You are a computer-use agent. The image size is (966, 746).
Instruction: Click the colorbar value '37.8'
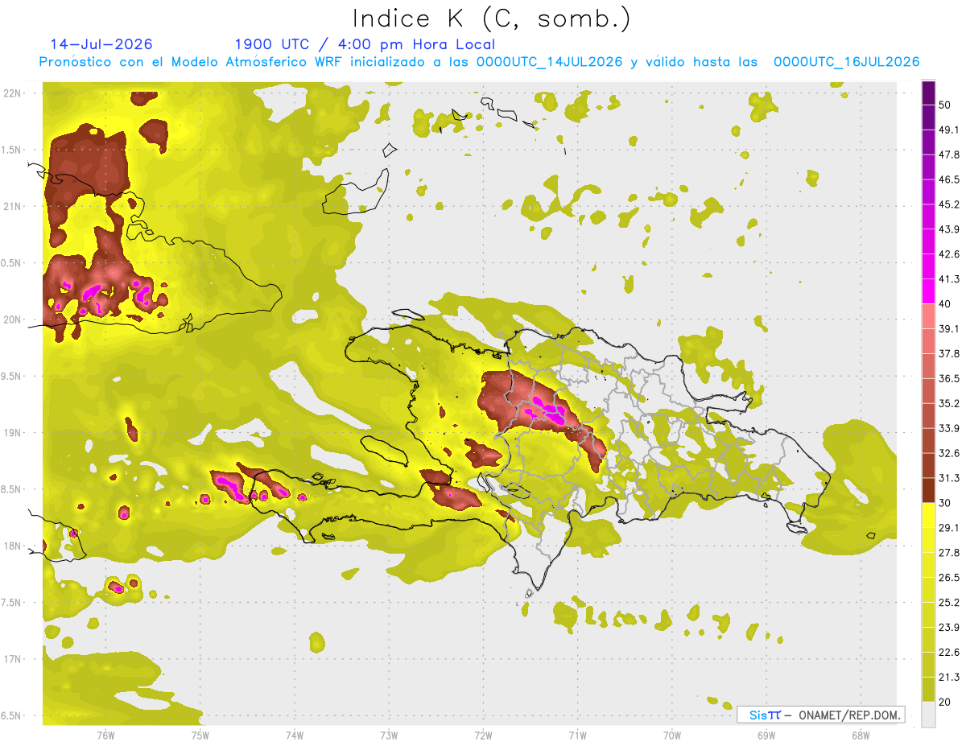pos(949,353)
